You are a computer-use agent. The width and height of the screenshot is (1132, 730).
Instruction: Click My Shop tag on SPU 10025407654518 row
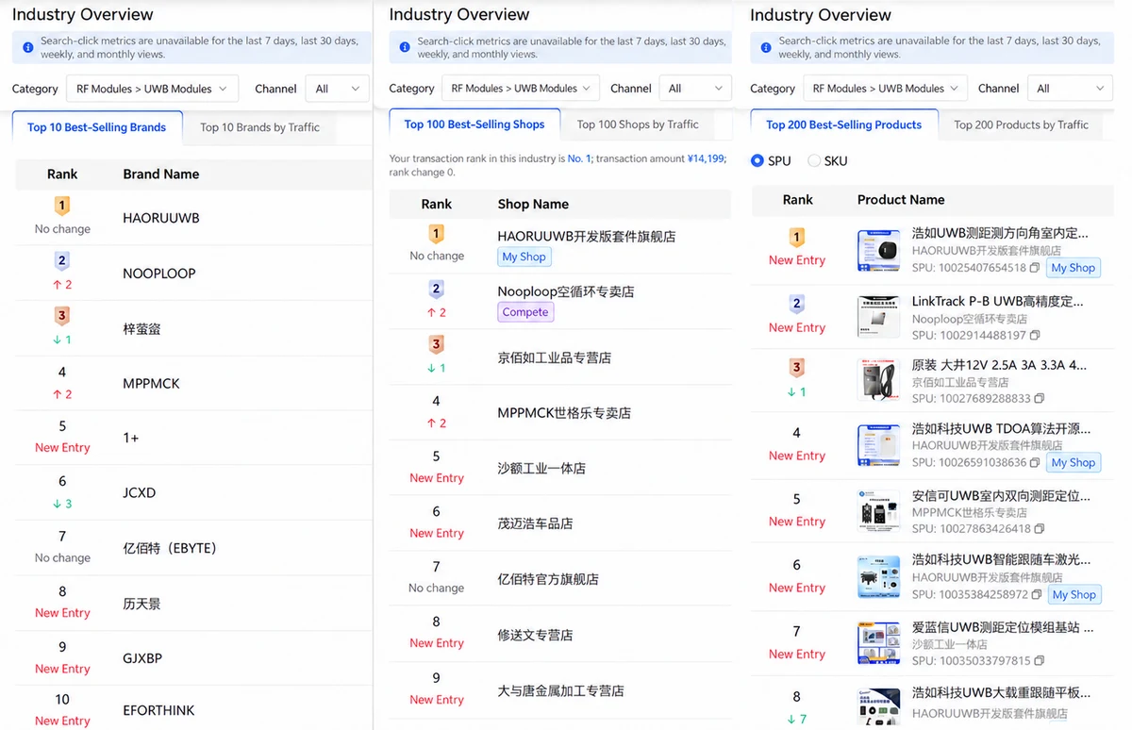coord(1074,268)
